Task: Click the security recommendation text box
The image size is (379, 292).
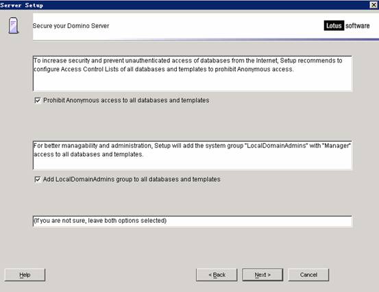Action: 193,73
